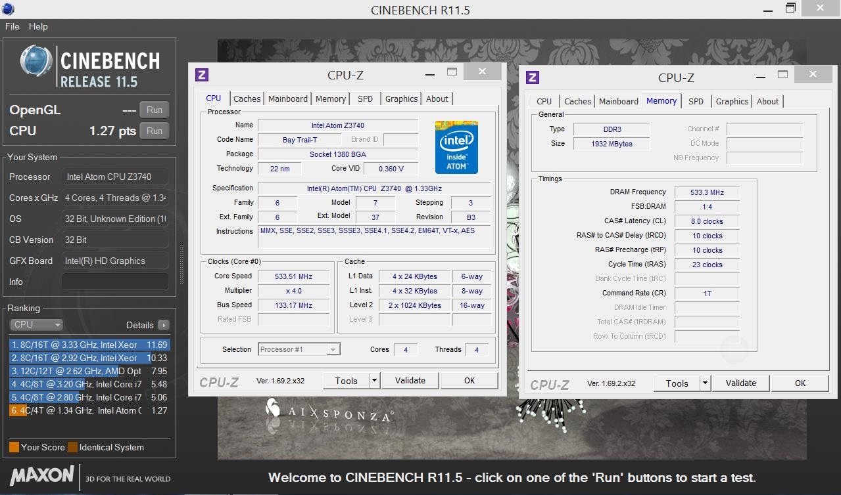
Task: Click the Processor field Intel Atom CPU Z3740
Action: click(x=115, y=177)
